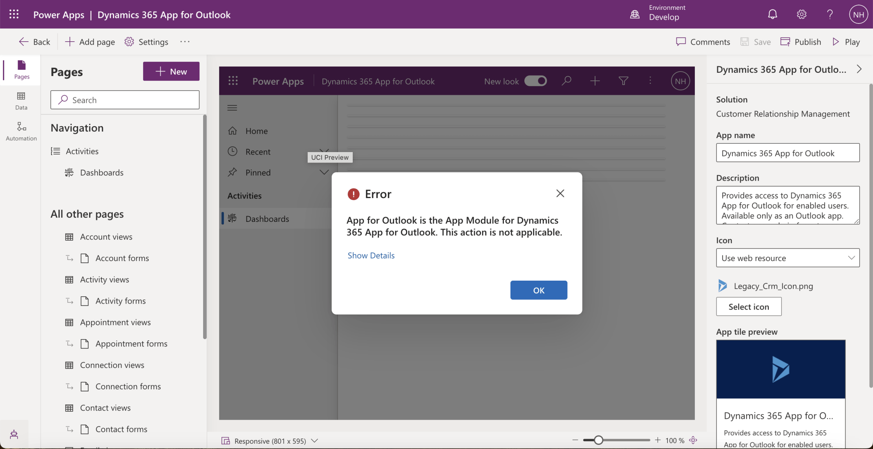
Task: Open the Automation panel
Action: 20,131
